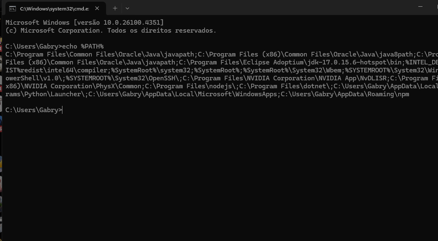Select the C:\Windows\system32\cmd.exe tab title
This screenshot has width=438, height=241.
54,9
